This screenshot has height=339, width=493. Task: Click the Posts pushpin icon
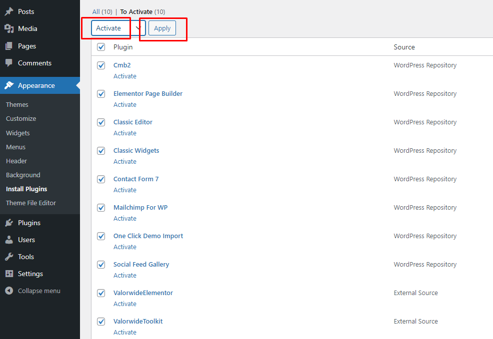[9, 11]
